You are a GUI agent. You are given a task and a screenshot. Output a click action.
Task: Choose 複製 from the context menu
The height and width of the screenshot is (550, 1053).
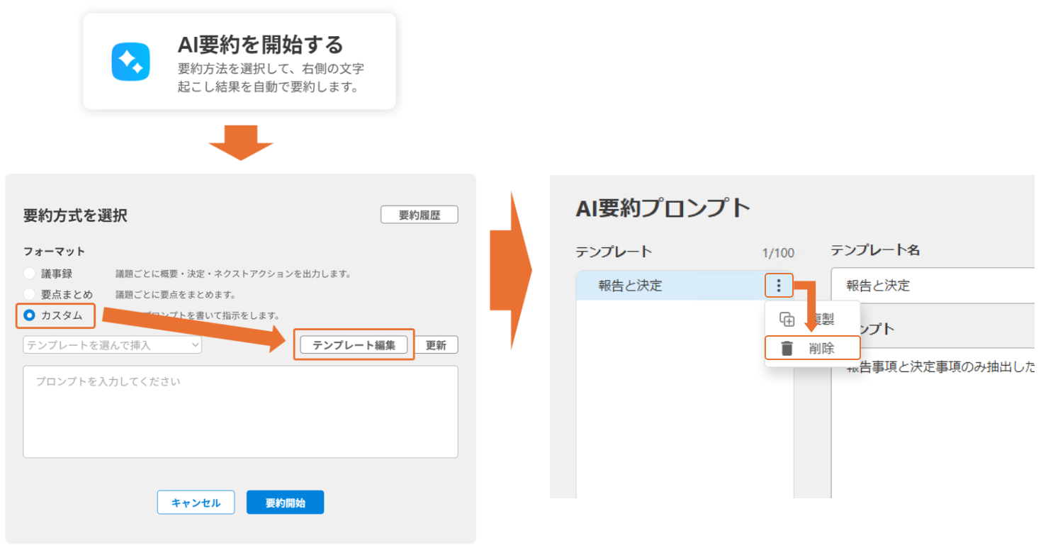(x=823, y=320)
